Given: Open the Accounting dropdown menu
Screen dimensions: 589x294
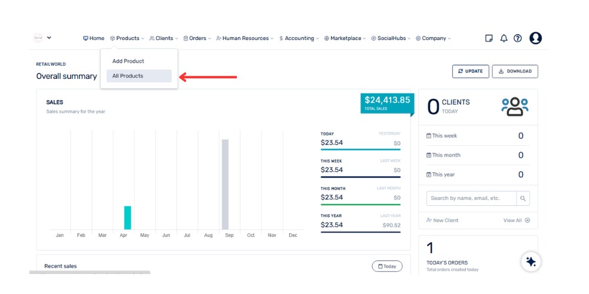Looking at the screenshot, I should pos(299,38).
